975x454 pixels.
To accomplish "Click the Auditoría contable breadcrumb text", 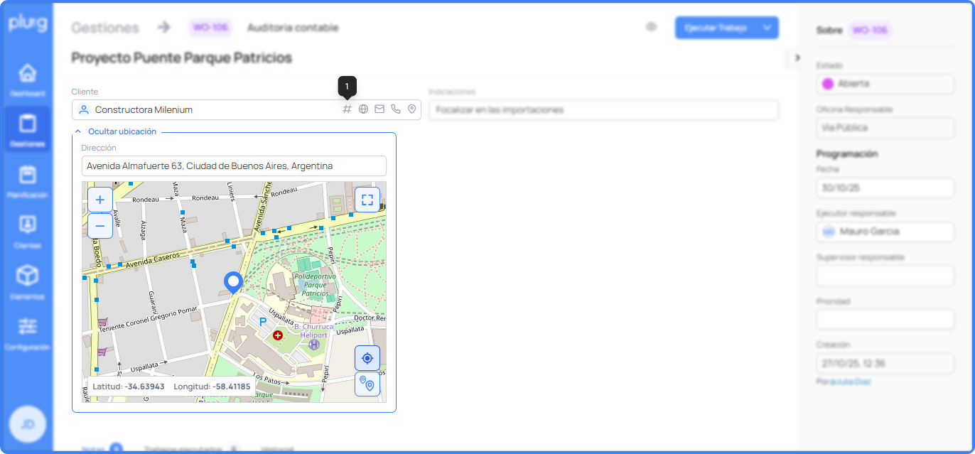I will point(293,28).
